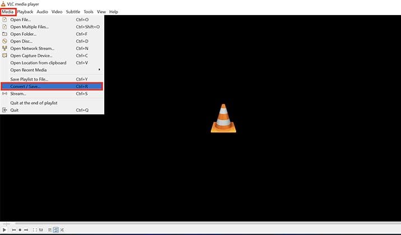
Task: Click the Stream broadcast icon
Action: tap(4, 93)
